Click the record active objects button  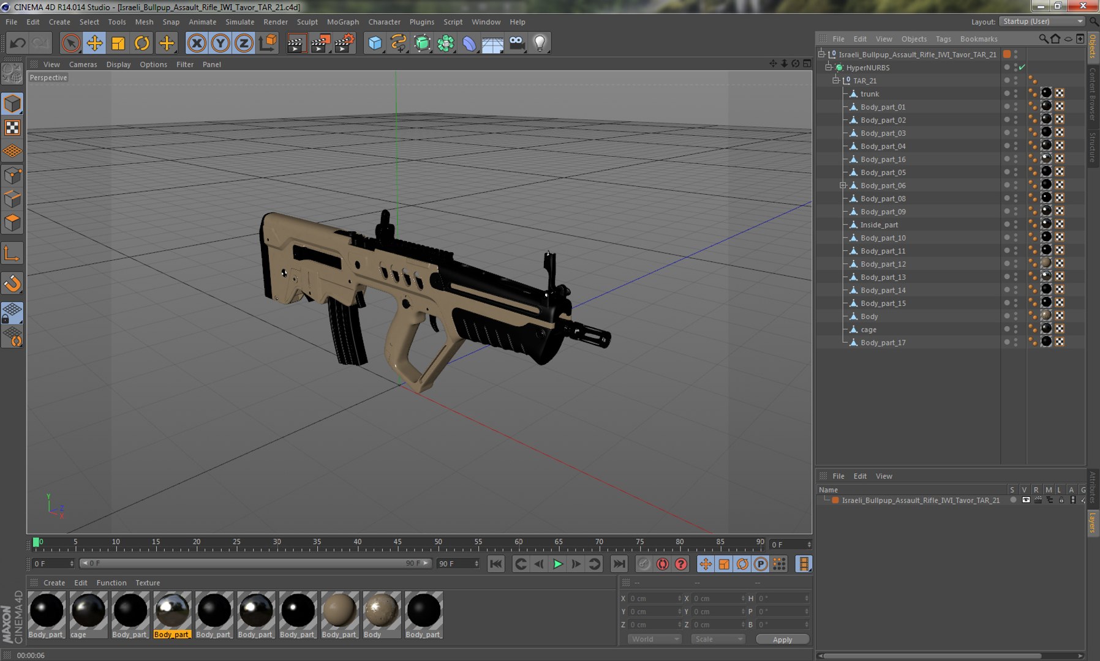[x=644, y=564]
